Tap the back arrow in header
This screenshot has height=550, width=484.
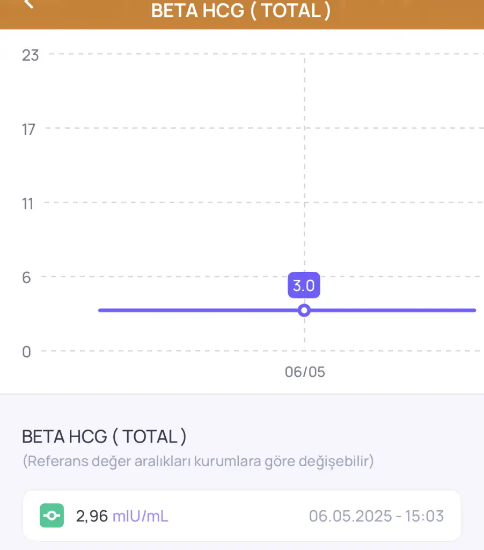coord(28,4)
